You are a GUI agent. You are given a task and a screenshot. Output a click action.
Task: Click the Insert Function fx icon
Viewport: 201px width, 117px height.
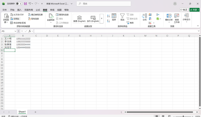(x=30, y=31)
